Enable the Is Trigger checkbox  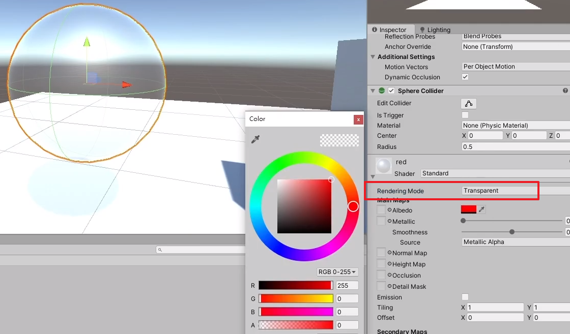(465, 115)
